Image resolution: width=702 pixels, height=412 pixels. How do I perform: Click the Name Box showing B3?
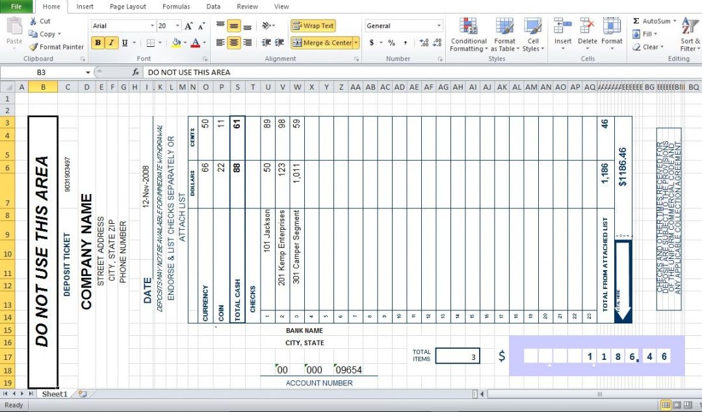[x=45, y=72]
